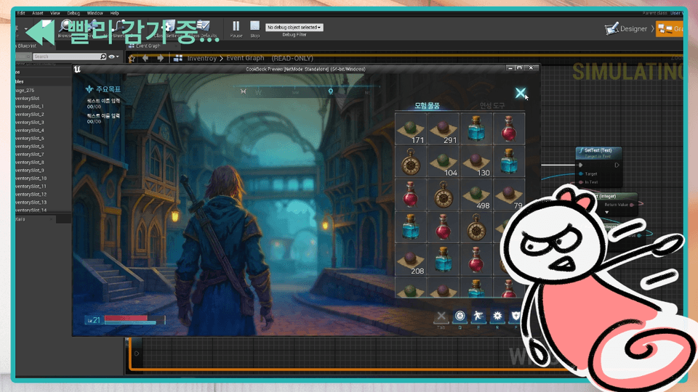Close the in-game inventory with the glowing X
Viewport: 698px width, 392px height.
coord(521,92)
